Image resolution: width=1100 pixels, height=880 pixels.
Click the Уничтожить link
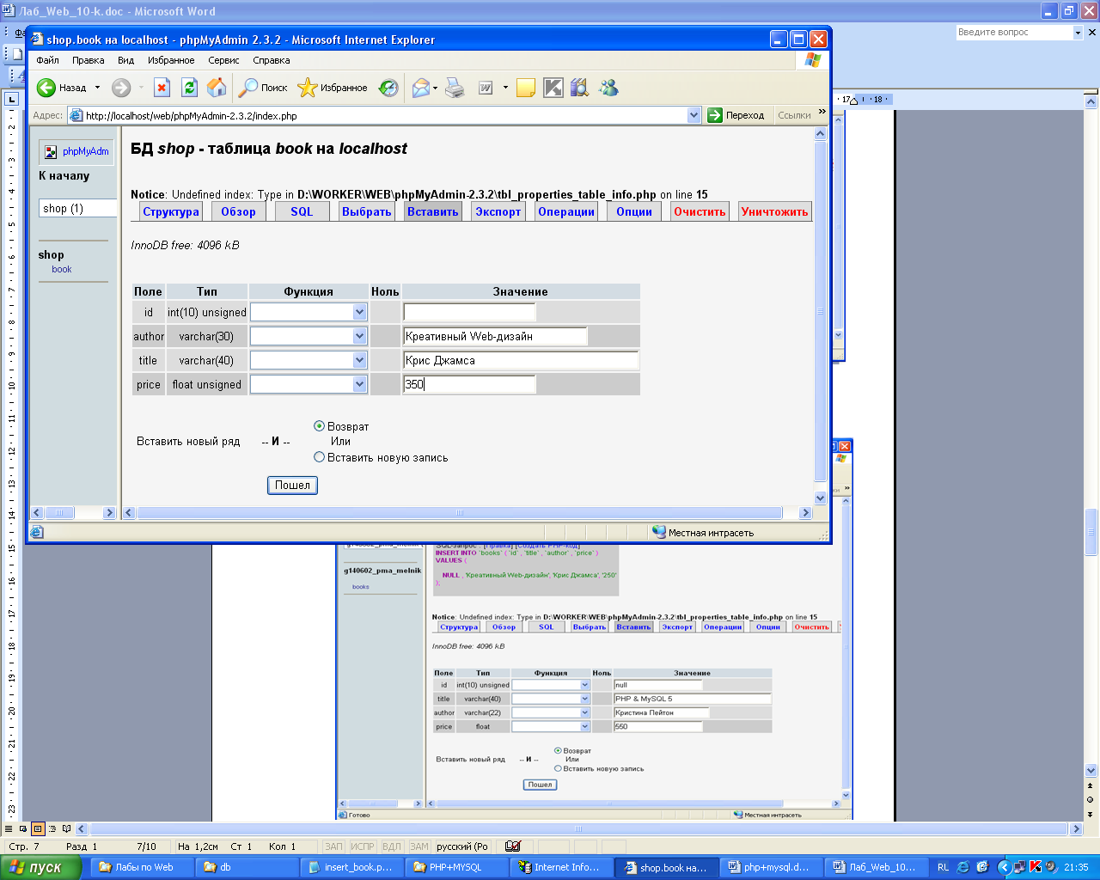(x=774, y=211)
